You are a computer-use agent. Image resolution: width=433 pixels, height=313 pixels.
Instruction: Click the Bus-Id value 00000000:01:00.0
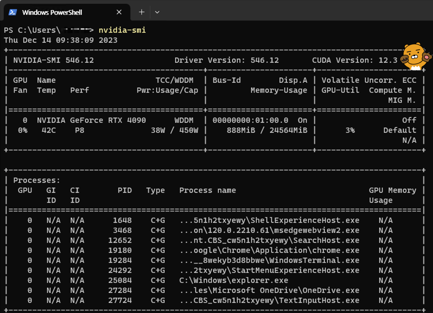(x=250, y=120)
